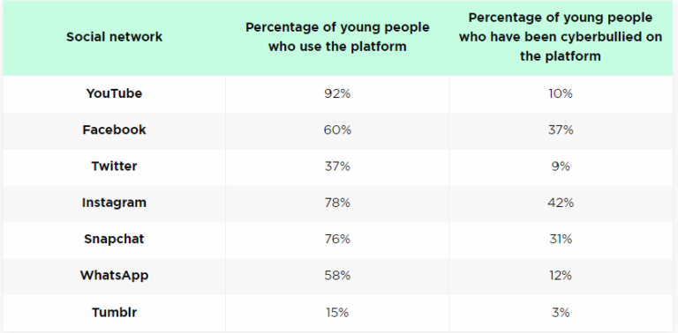Click the Social network column header
678x333 pixels.
click(114, 37)
